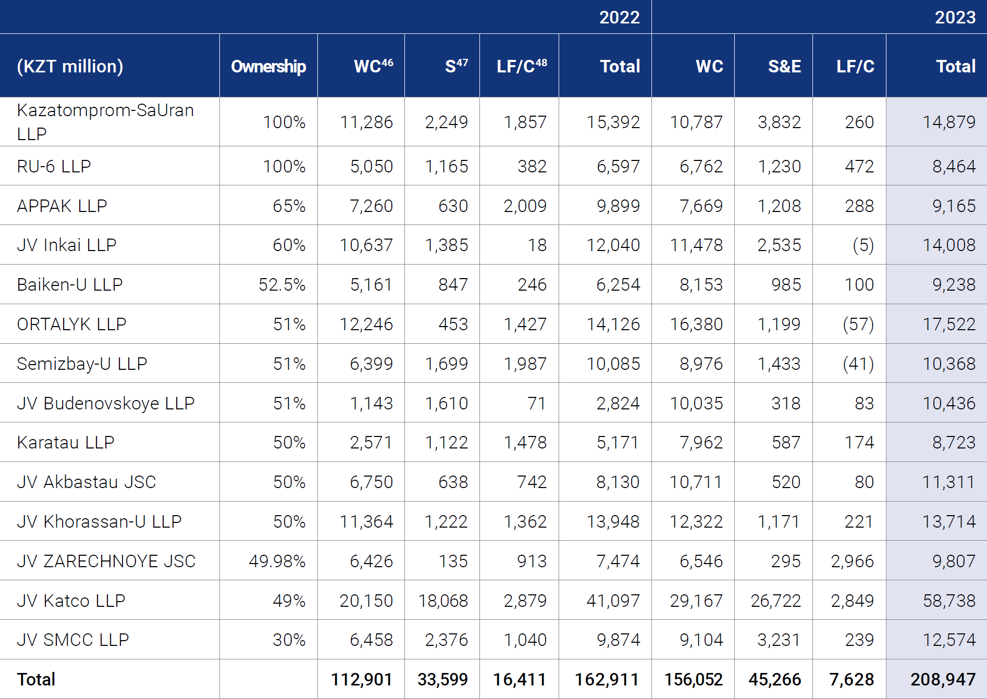Click the 49.98% ownership value
Viewport: 987px width, 699px height.
click(277, 561)
